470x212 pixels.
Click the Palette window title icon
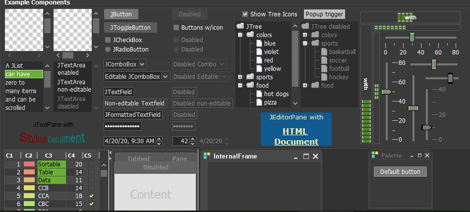pos(375,155)
